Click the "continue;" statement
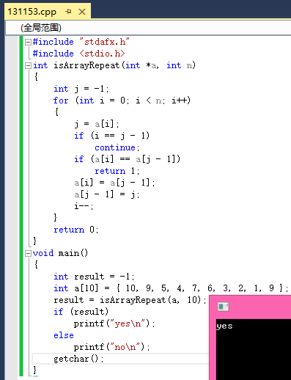The height and width of the screenshot is (380, 291). point(117,147)
